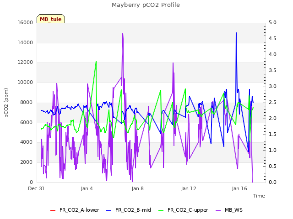Click the 0.0 right axis value
Viewport: 293px width, 219px height.
click(x=272, y=182)
